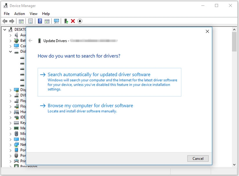
Task: Select the Network adapters category icon
Action: coord(16,144)
